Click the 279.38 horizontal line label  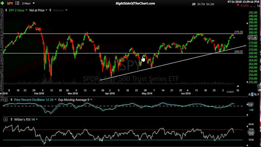point(238,32)
